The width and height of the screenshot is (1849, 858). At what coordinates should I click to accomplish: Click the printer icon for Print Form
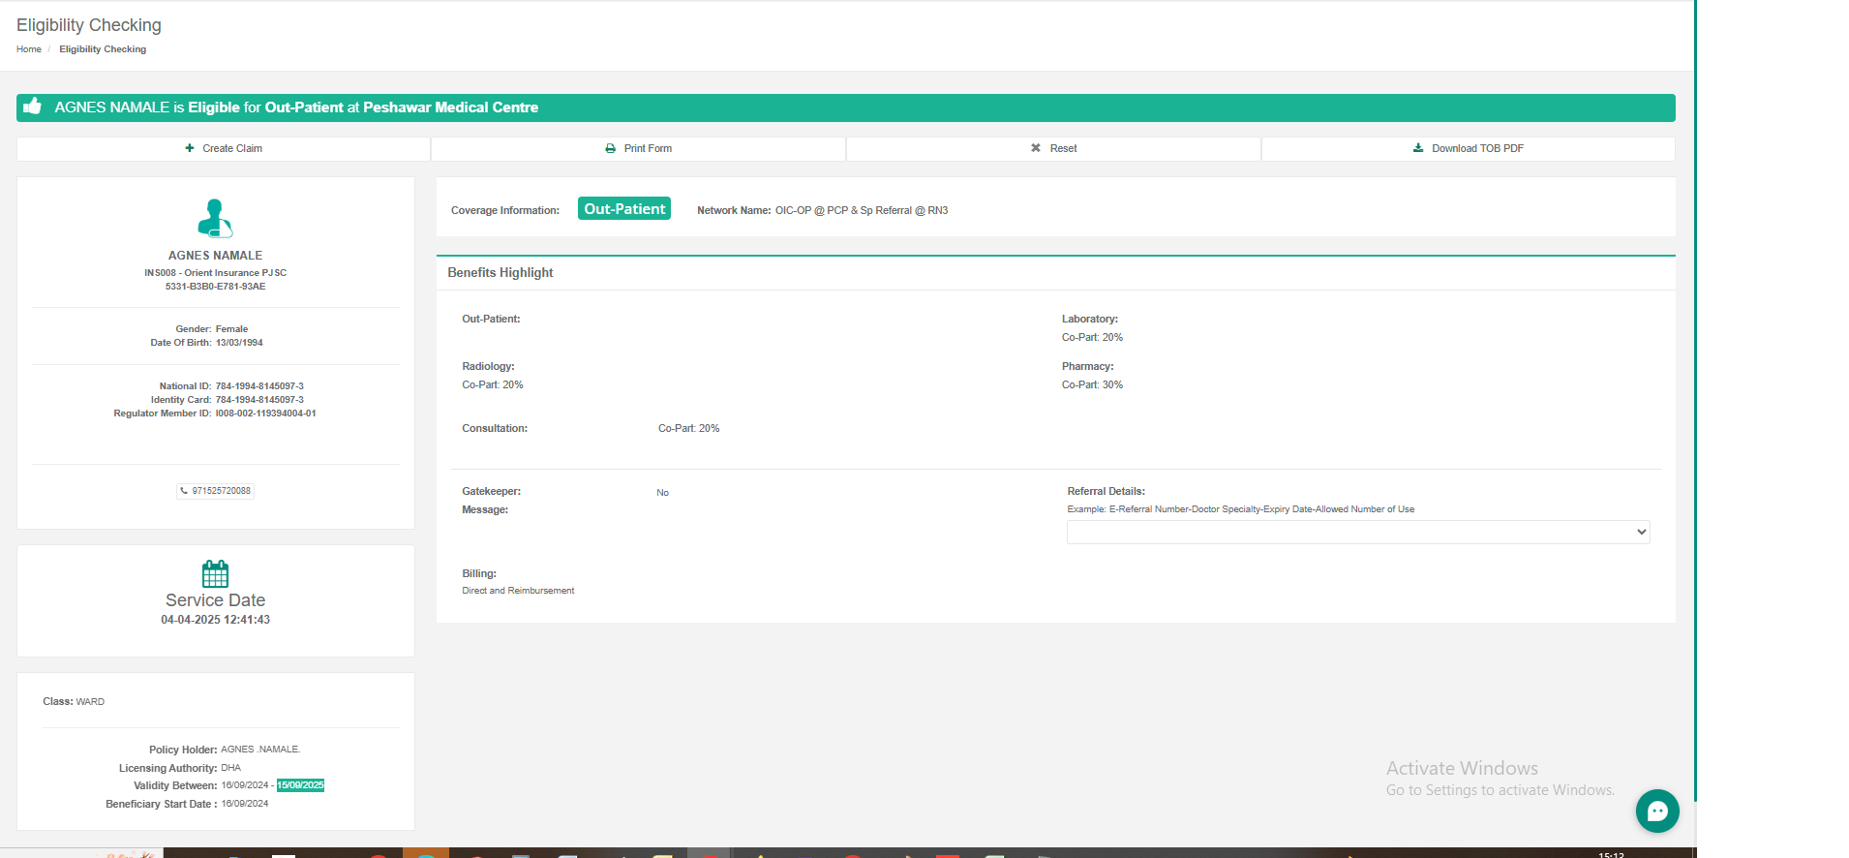(610, 148)
